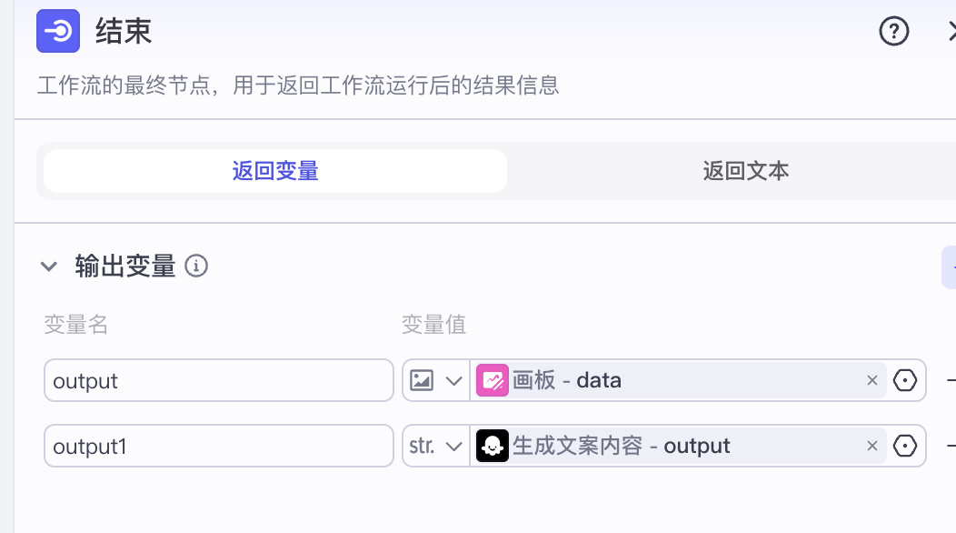The height and width of the screenshot is (533, 956).
Task: Collapse the 输出变量 section chevron
Action: point(49,266)
